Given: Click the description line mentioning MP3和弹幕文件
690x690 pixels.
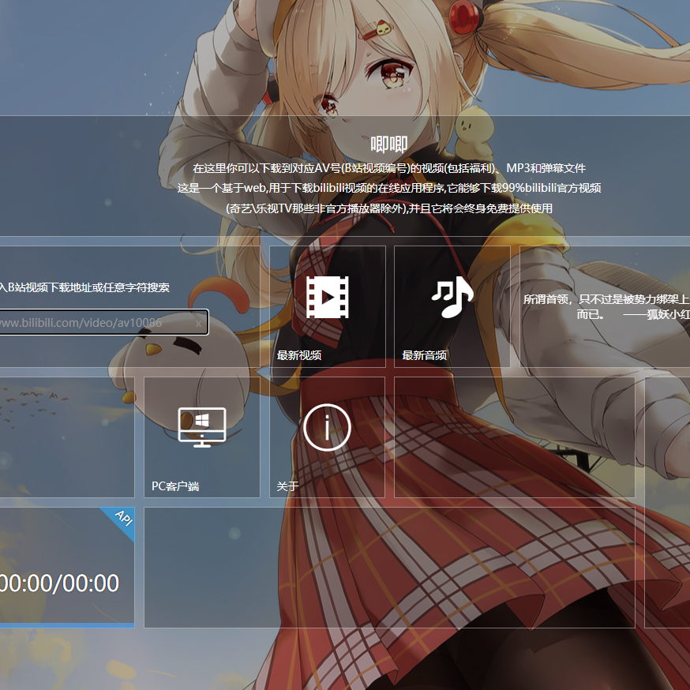Looking at the screenshot, I should coord(389,168).
